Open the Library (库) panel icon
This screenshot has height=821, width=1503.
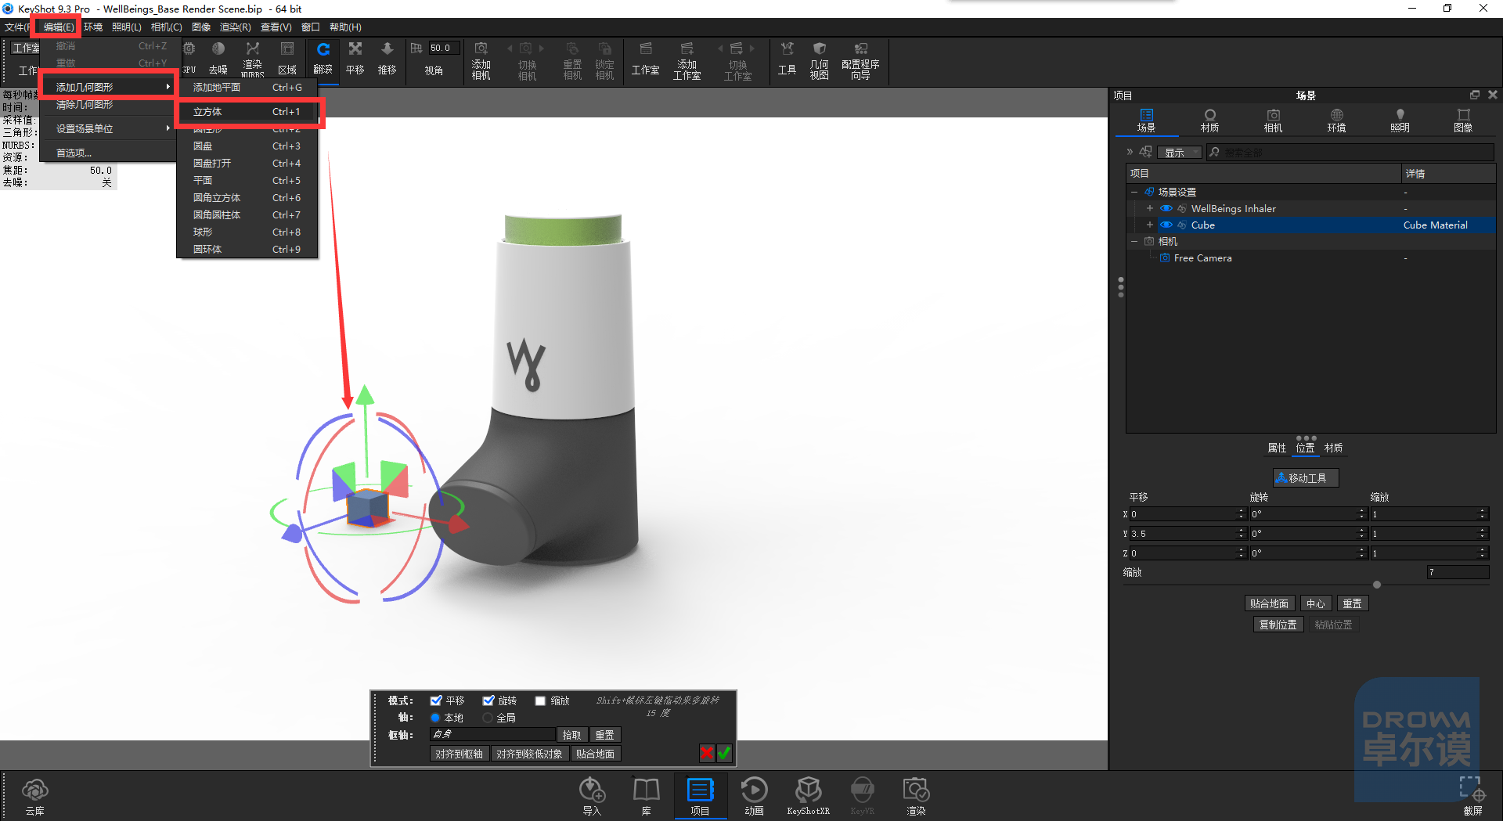tap(646, 797)
